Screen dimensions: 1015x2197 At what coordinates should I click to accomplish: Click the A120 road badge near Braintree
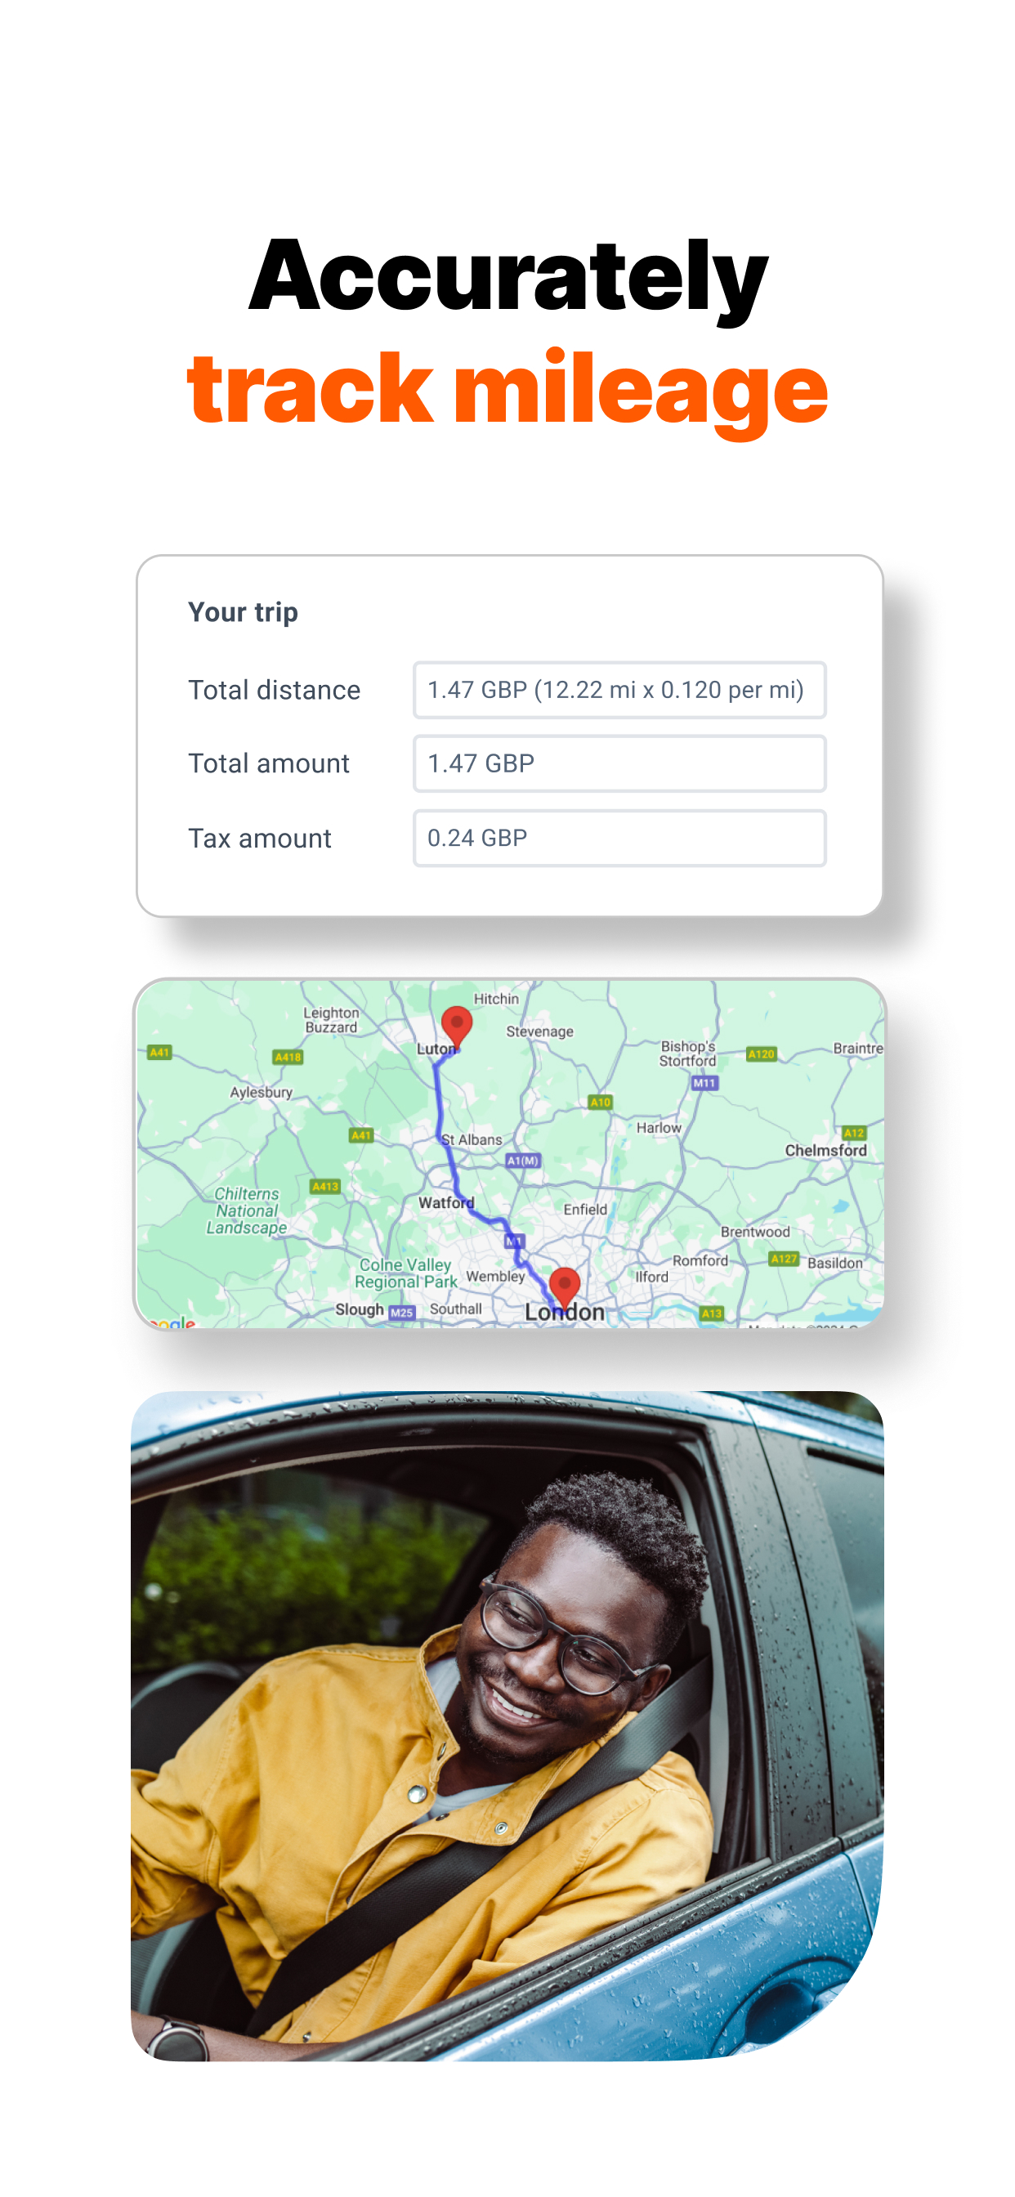[761, 1054]
